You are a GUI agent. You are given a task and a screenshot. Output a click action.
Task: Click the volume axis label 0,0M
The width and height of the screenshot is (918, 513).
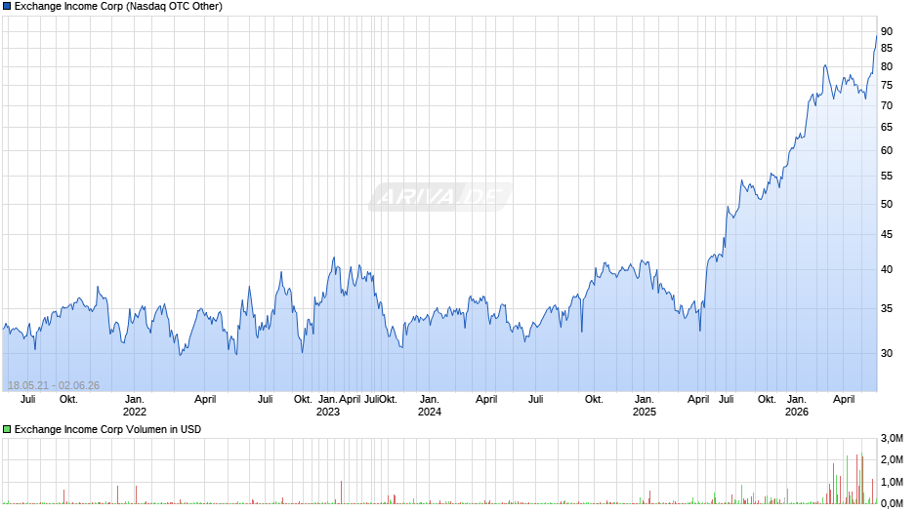pyautogui.click(x=892, y=503)
